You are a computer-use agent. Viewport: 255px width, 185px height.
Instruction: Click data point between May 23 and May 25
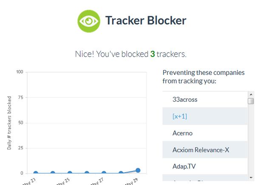click(x=53, y=173)
